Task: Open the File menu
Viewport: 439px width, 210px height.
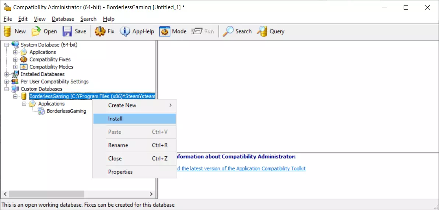Action: click(x=8, y=19)
